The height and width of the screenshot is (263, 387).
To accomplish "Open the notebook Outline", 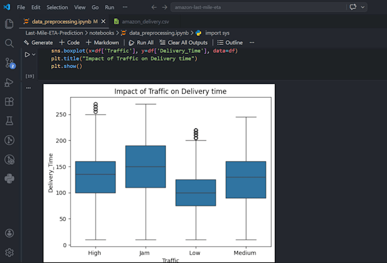I will (x=230, y=43).
